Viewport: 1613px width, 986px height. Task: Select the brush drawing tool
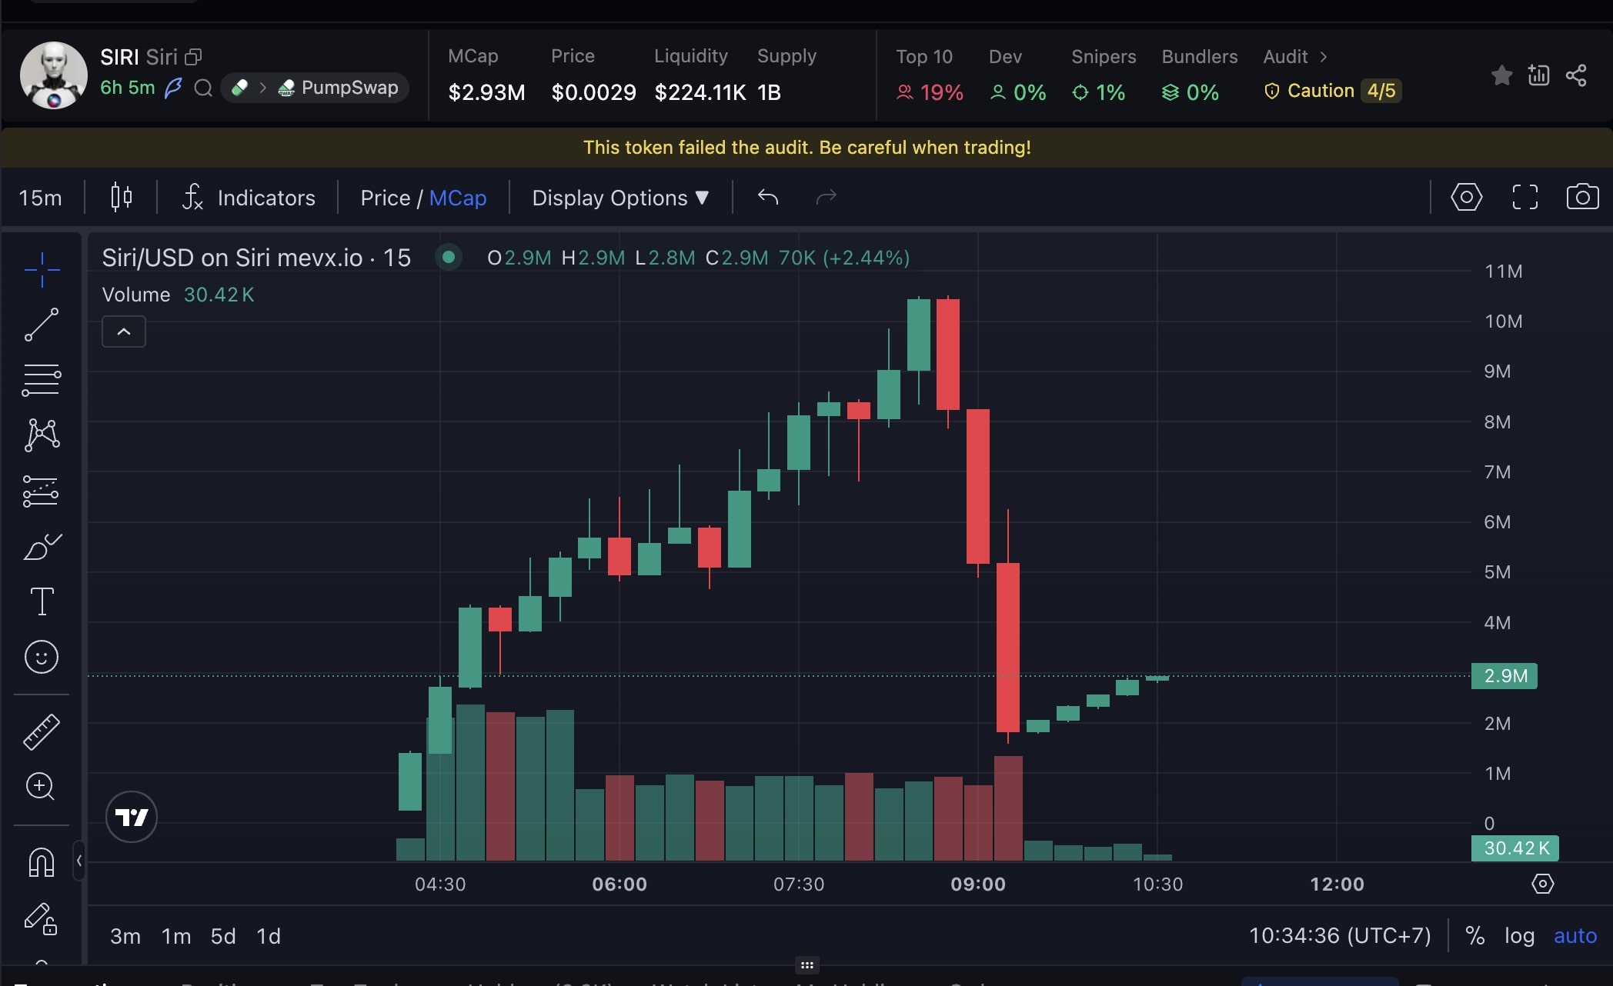42,546
